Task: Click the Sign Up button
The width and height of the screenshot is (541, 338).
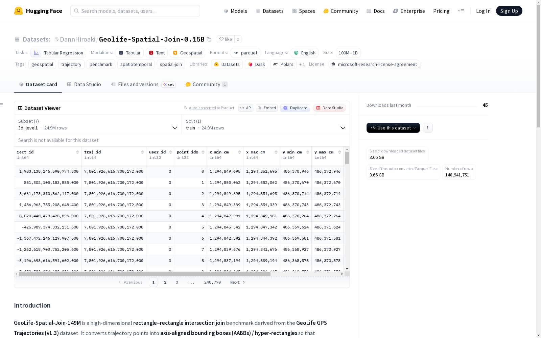Action: click(x=509, y=11)
